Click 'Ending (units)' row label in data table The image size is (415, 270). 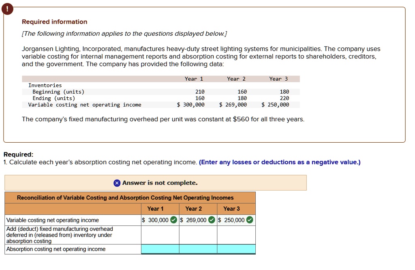tap(54, 98)
